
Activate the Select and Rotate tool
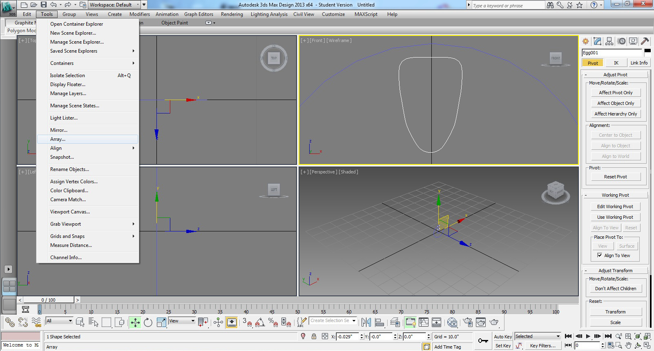148,322
